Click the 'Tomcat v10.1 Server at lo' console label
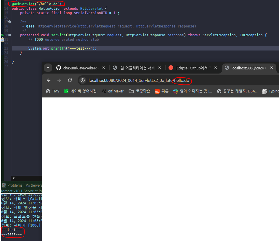Screen dimensions: 279x241 click(x=22, y=191)
